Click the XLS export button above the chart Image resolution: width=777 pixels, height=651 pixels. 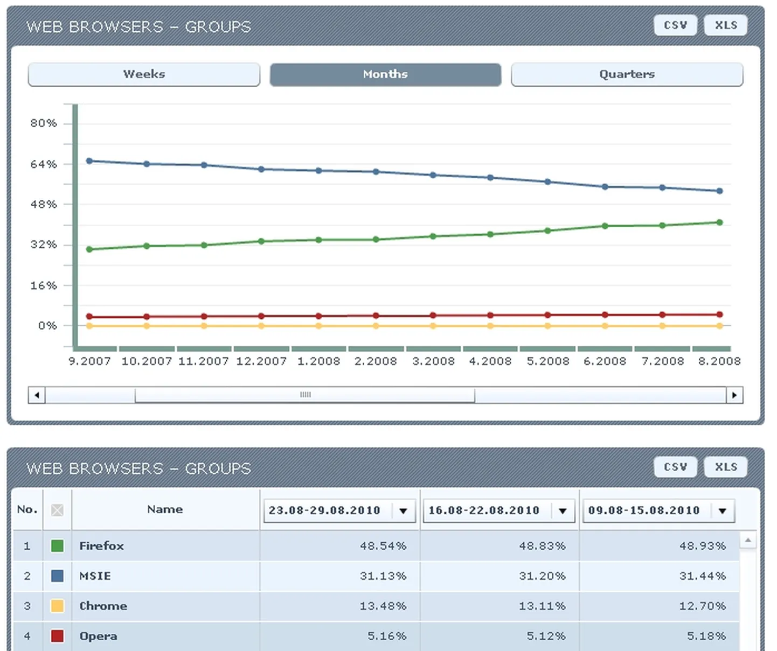tap(725, 25)
